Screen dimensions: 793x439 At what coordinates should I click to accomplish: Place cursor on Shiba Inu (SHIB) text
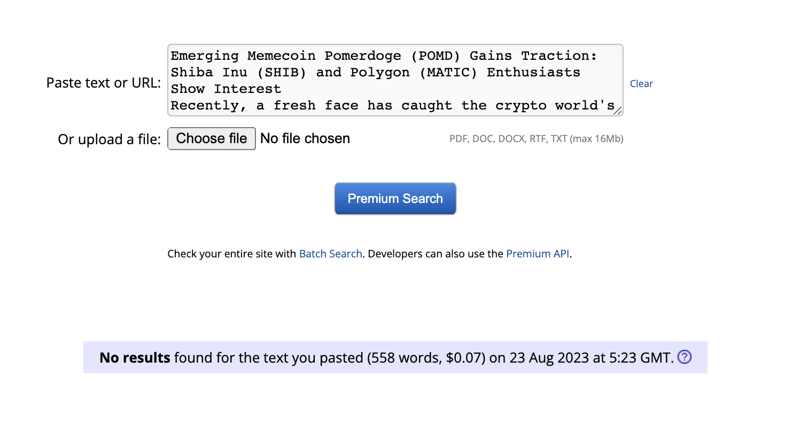(238, 72)
